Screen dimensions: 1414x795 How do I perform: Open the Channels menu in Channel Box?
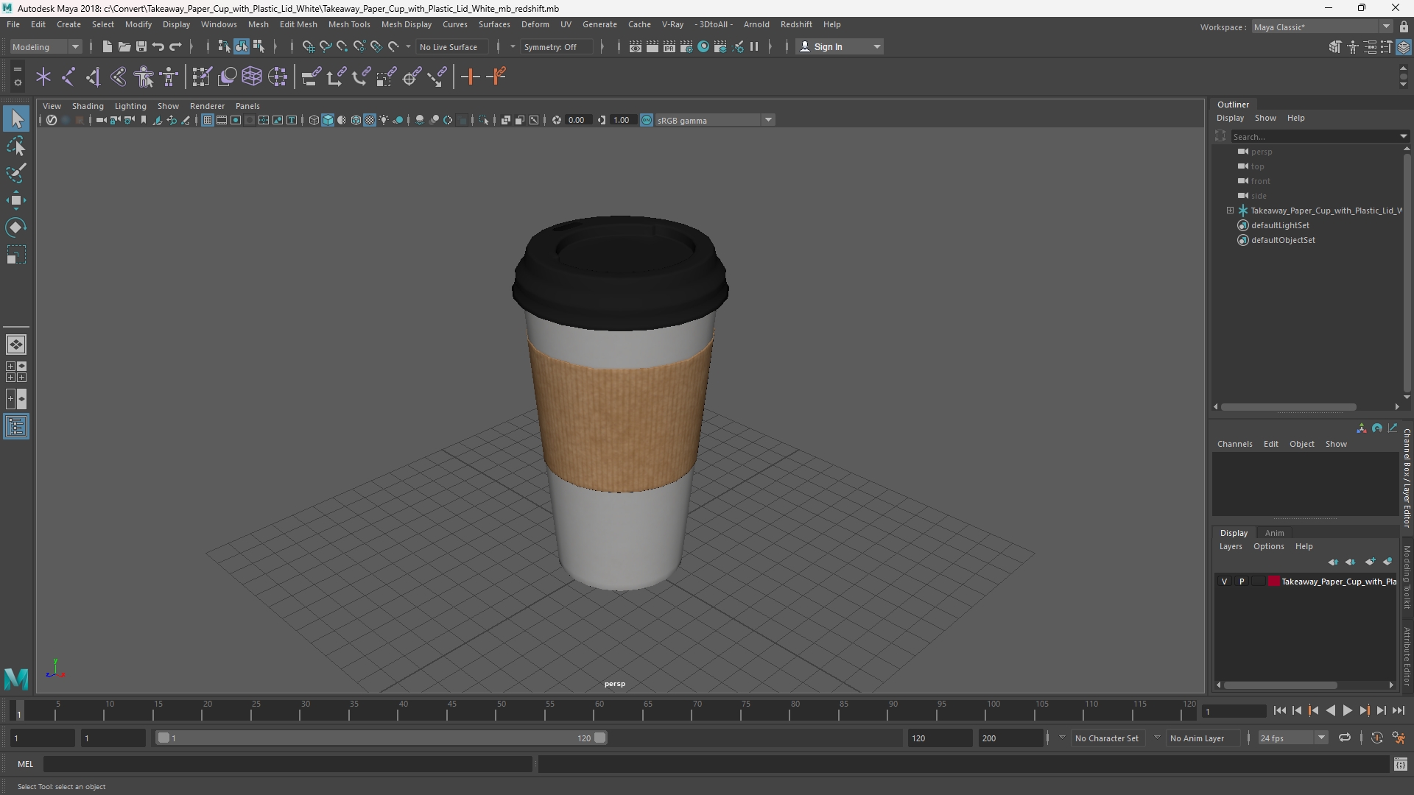pos(1234,444)
